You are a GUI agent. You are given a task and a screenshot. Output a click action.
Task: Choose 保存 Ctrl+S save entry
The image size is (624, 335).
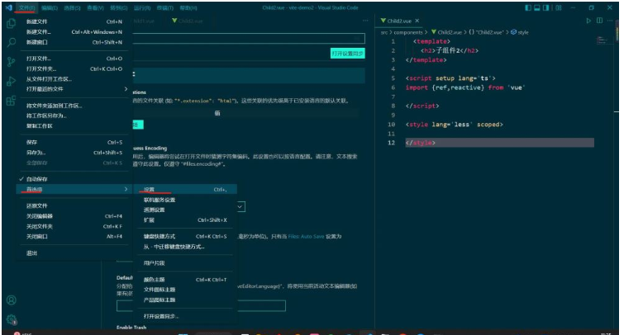74,142
